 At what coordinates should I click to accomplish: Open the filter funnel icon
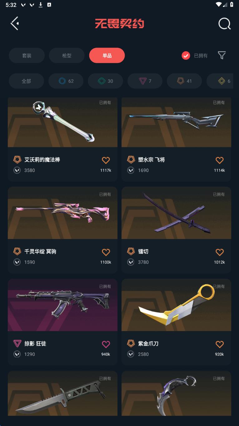coord(222,55)
